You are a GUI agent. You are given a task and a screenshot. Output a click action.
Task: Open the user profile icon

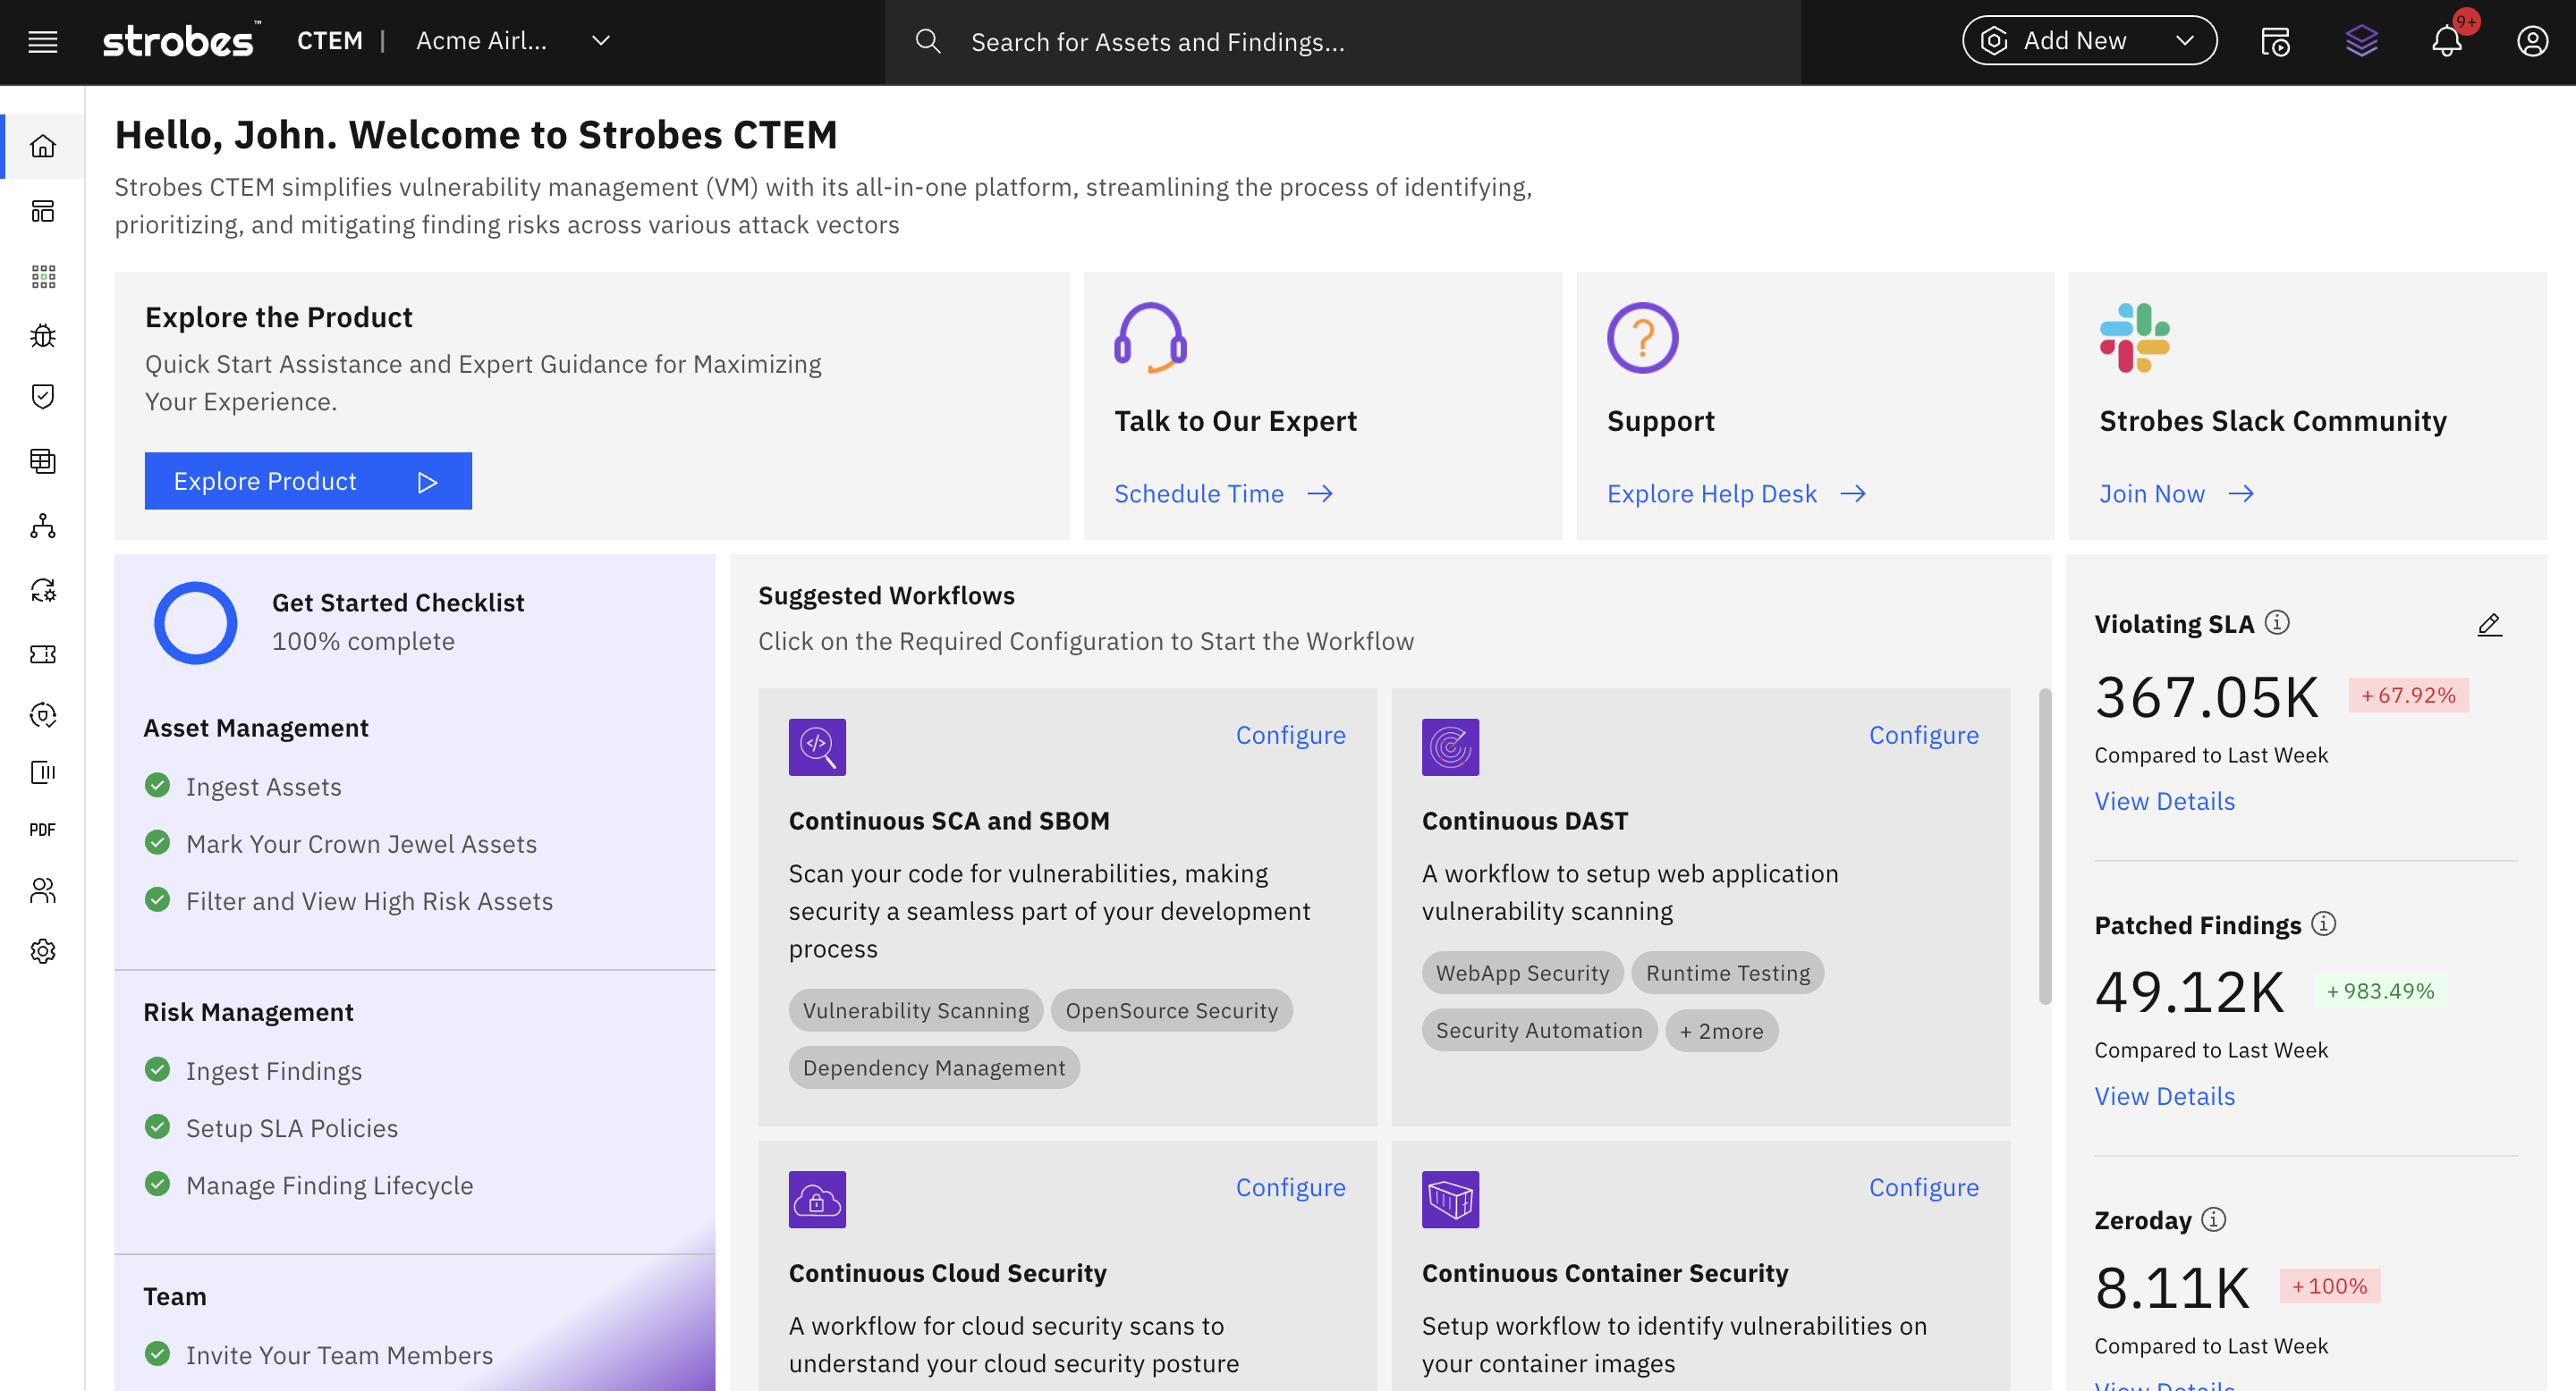point(2532,41)
